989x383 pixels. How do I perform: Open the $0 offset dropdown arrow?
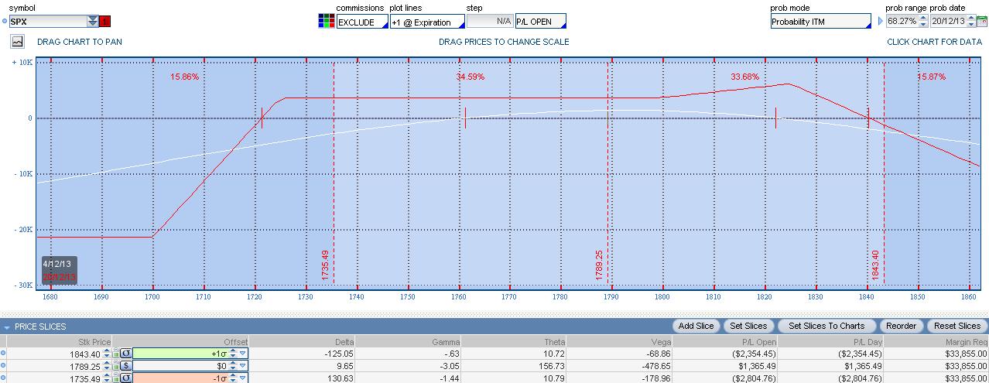click(x=243, y=365)
